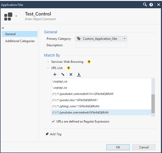Select the General tab

[x=20, y=34]
